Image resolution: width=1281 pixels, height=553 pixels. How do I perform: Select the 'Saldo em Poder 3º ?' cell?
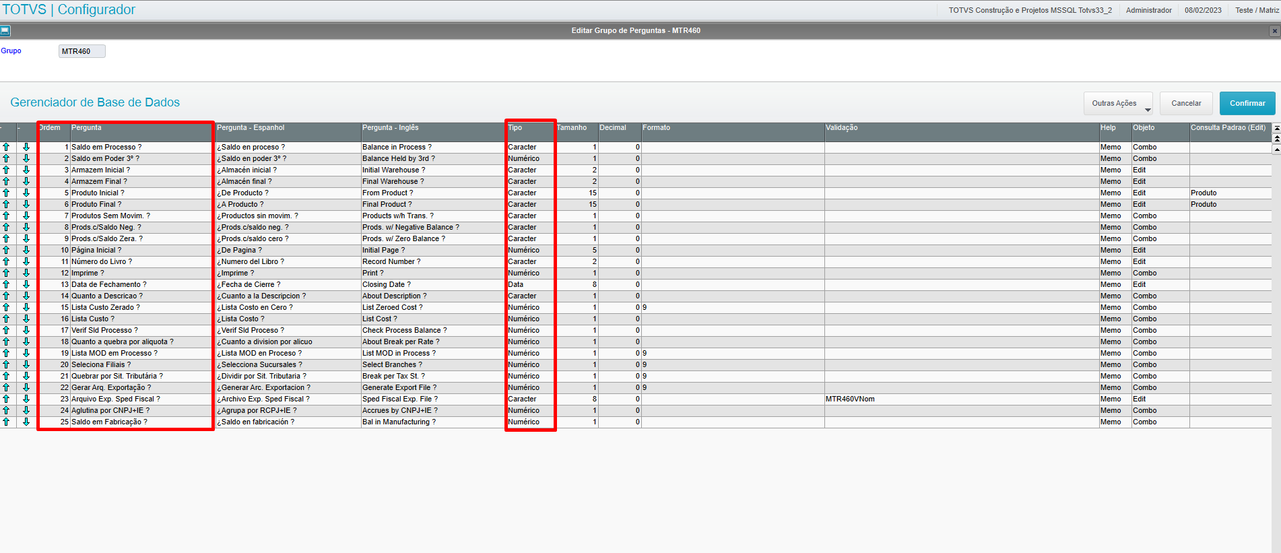[x=142, y=158]
